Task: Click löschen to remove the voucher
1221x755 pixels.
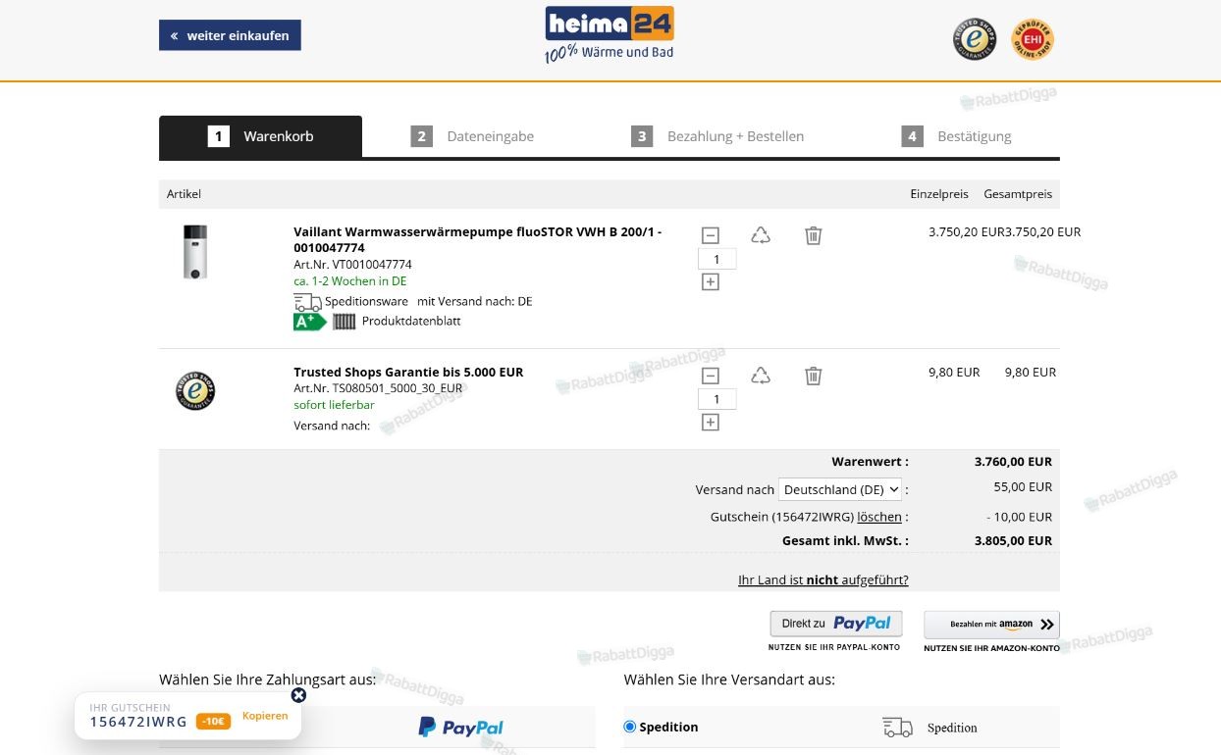Action: [879, 517]
